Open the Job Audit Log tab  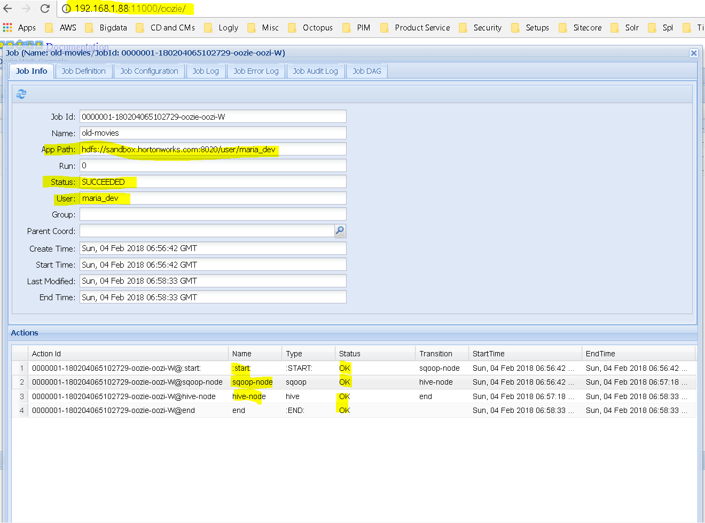pyautogui.click(x=316, y=71)
